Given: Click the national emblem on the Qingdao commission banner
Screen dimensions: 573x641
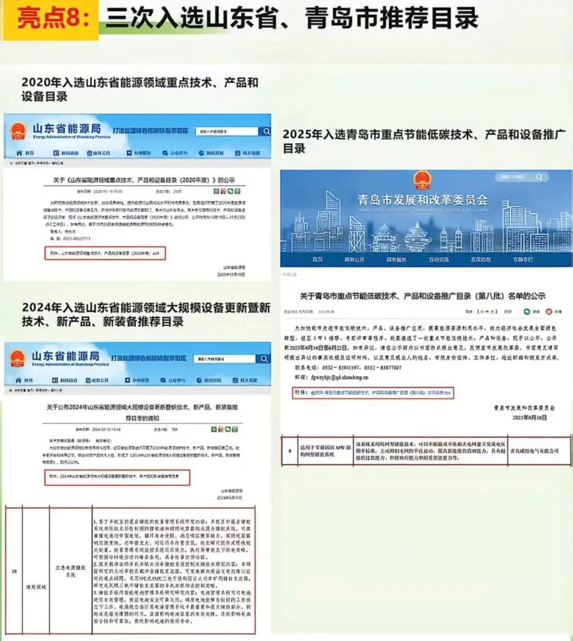Looking at the screenshot, I should [422, 180].
